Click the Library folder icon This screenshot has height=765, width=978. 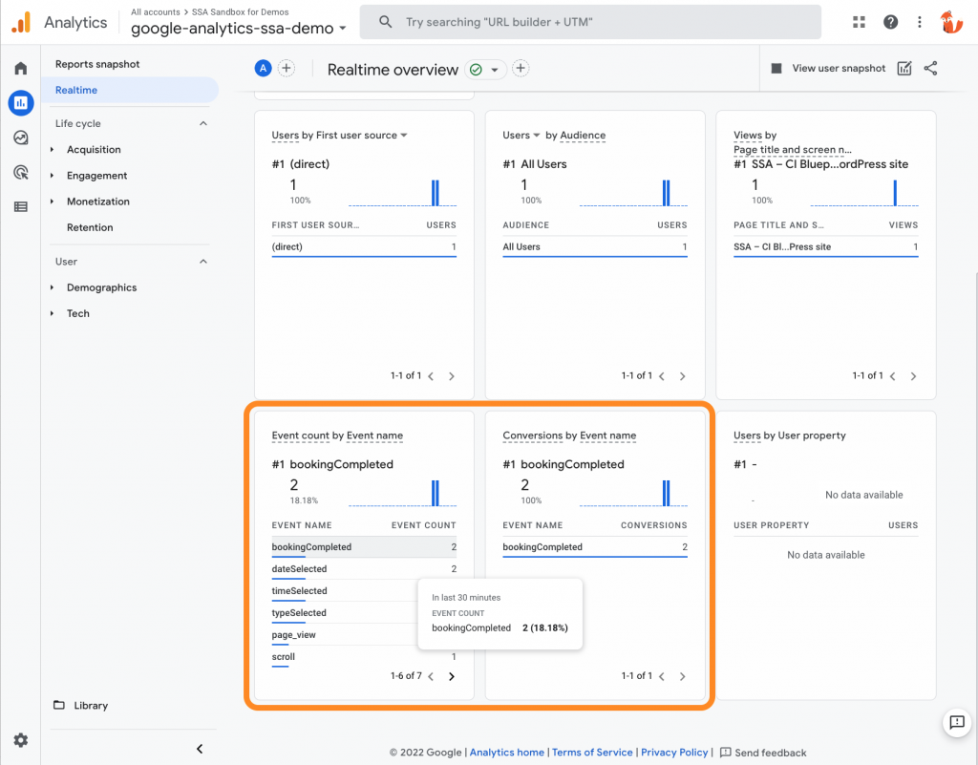click(x=59, y=705)
